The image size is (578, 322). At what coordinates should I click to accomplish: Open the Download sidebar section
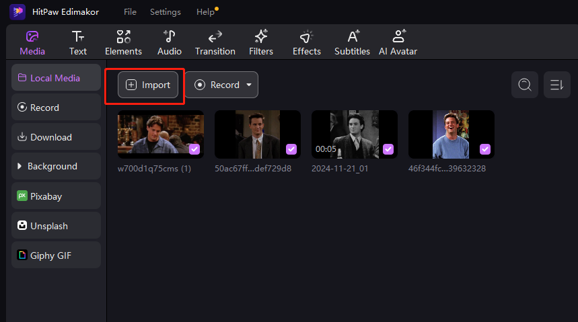(56, 136)
